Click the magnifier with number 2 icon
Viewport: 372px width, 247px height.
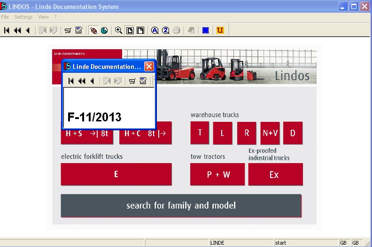pyautogui.click(x=166, y=30)
